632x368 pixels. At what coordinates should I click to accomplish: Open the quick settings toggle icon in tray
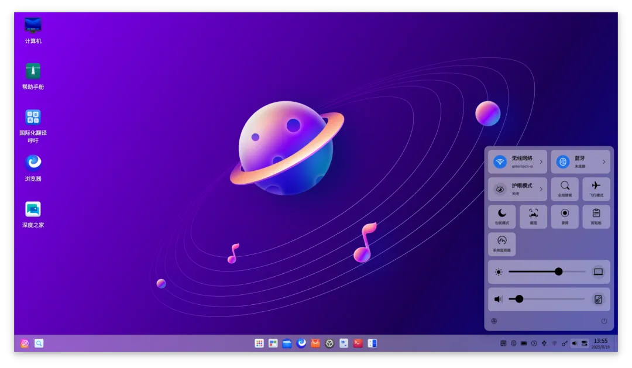tap(585, 343)
